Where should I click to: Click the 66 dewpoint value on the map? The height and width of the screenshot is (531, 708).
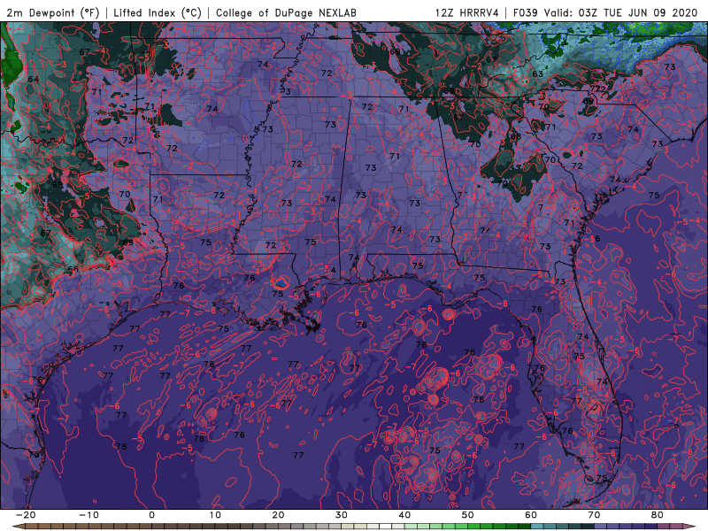tap(73, 269)
